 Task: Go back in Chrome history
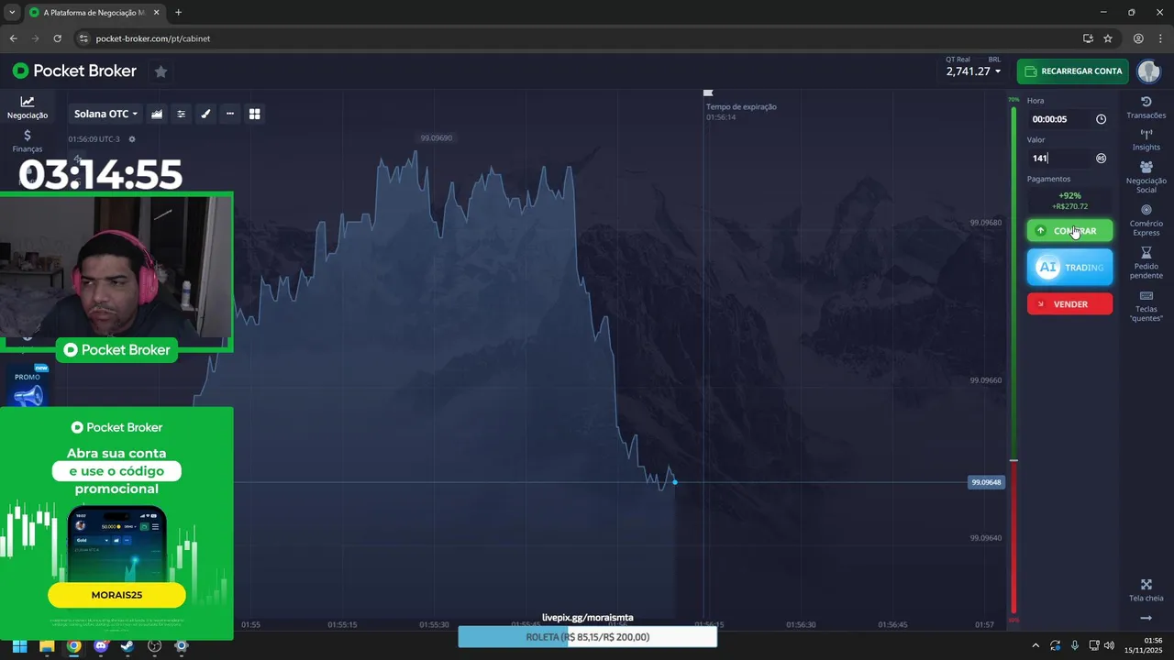tap(13, 38)
